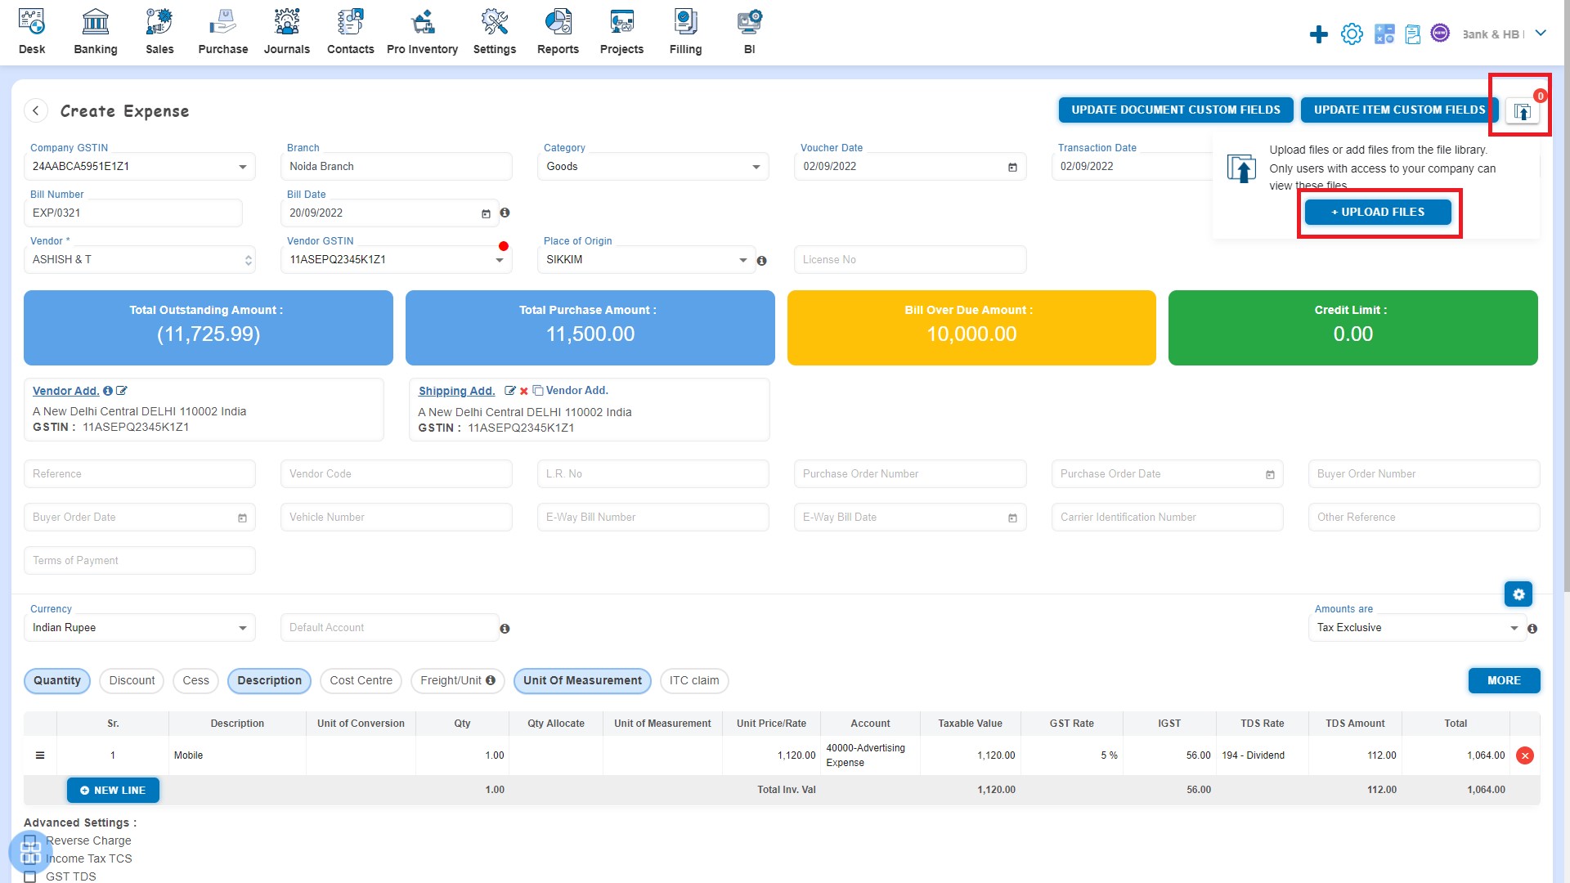1570x883 pixels.
Task: Enable the Income Tax TCS checkbox
Action: tap(29, 858)
